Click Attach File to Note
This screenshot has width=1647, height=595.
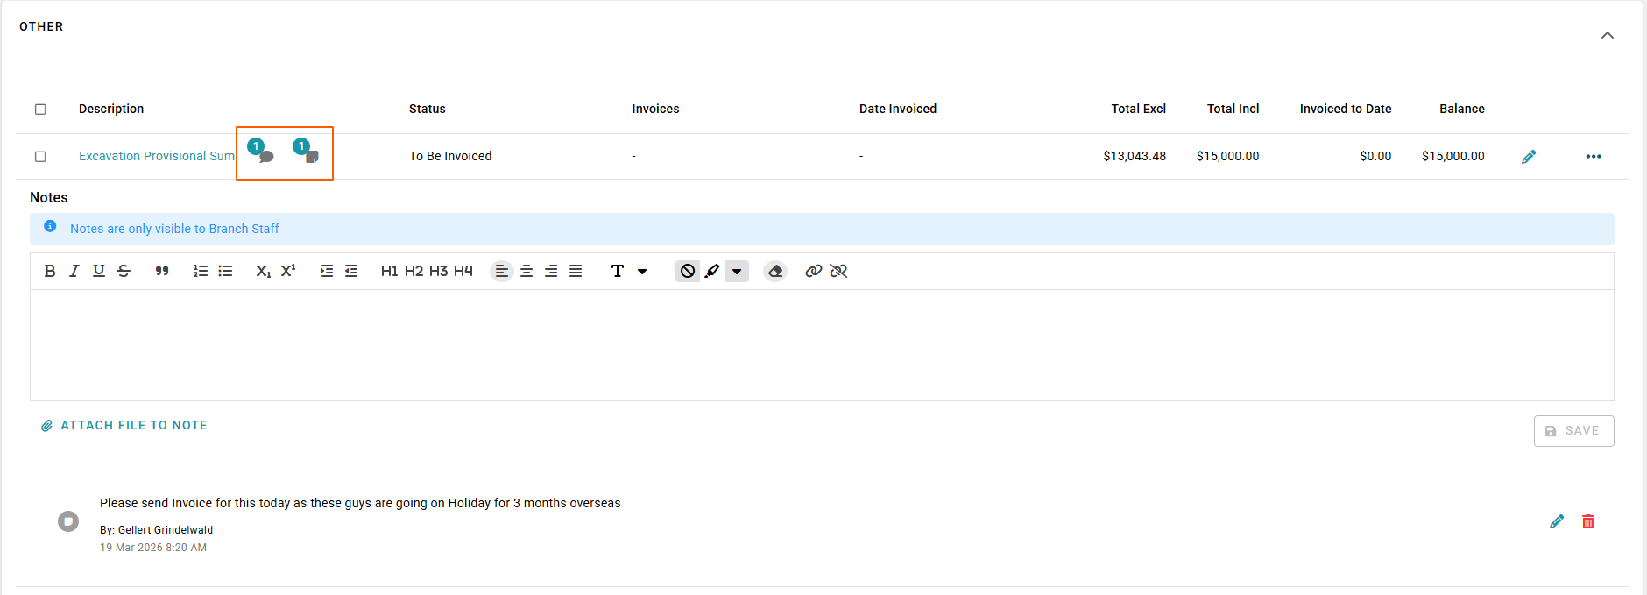(124, 425)
